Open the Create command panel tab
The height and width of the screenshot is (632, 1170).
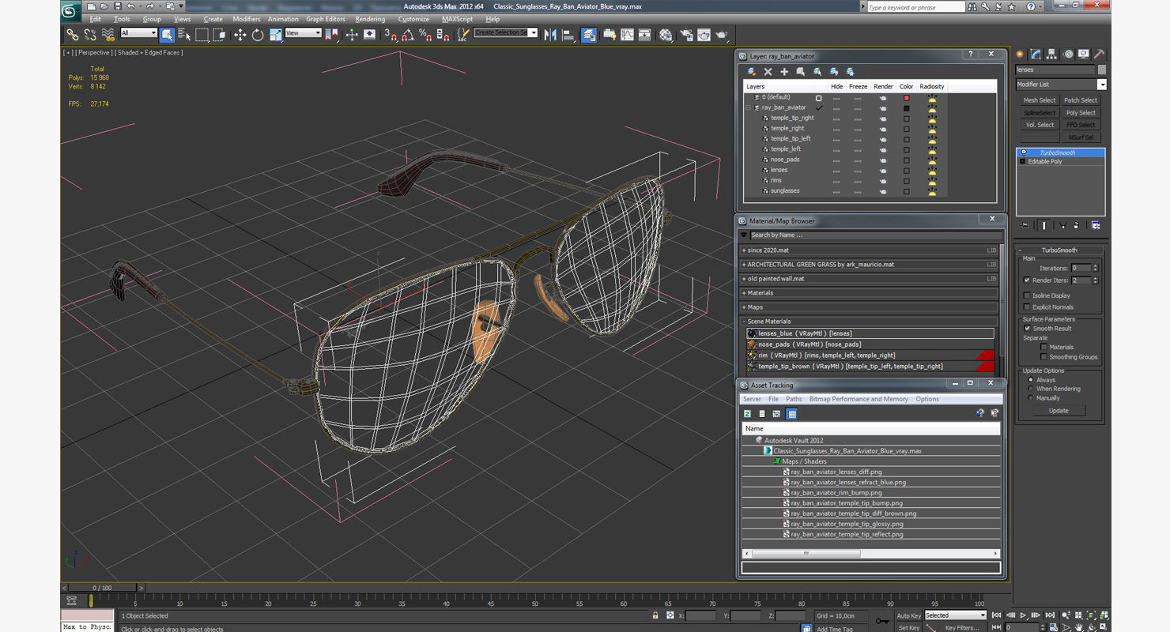coord(1020,55)
